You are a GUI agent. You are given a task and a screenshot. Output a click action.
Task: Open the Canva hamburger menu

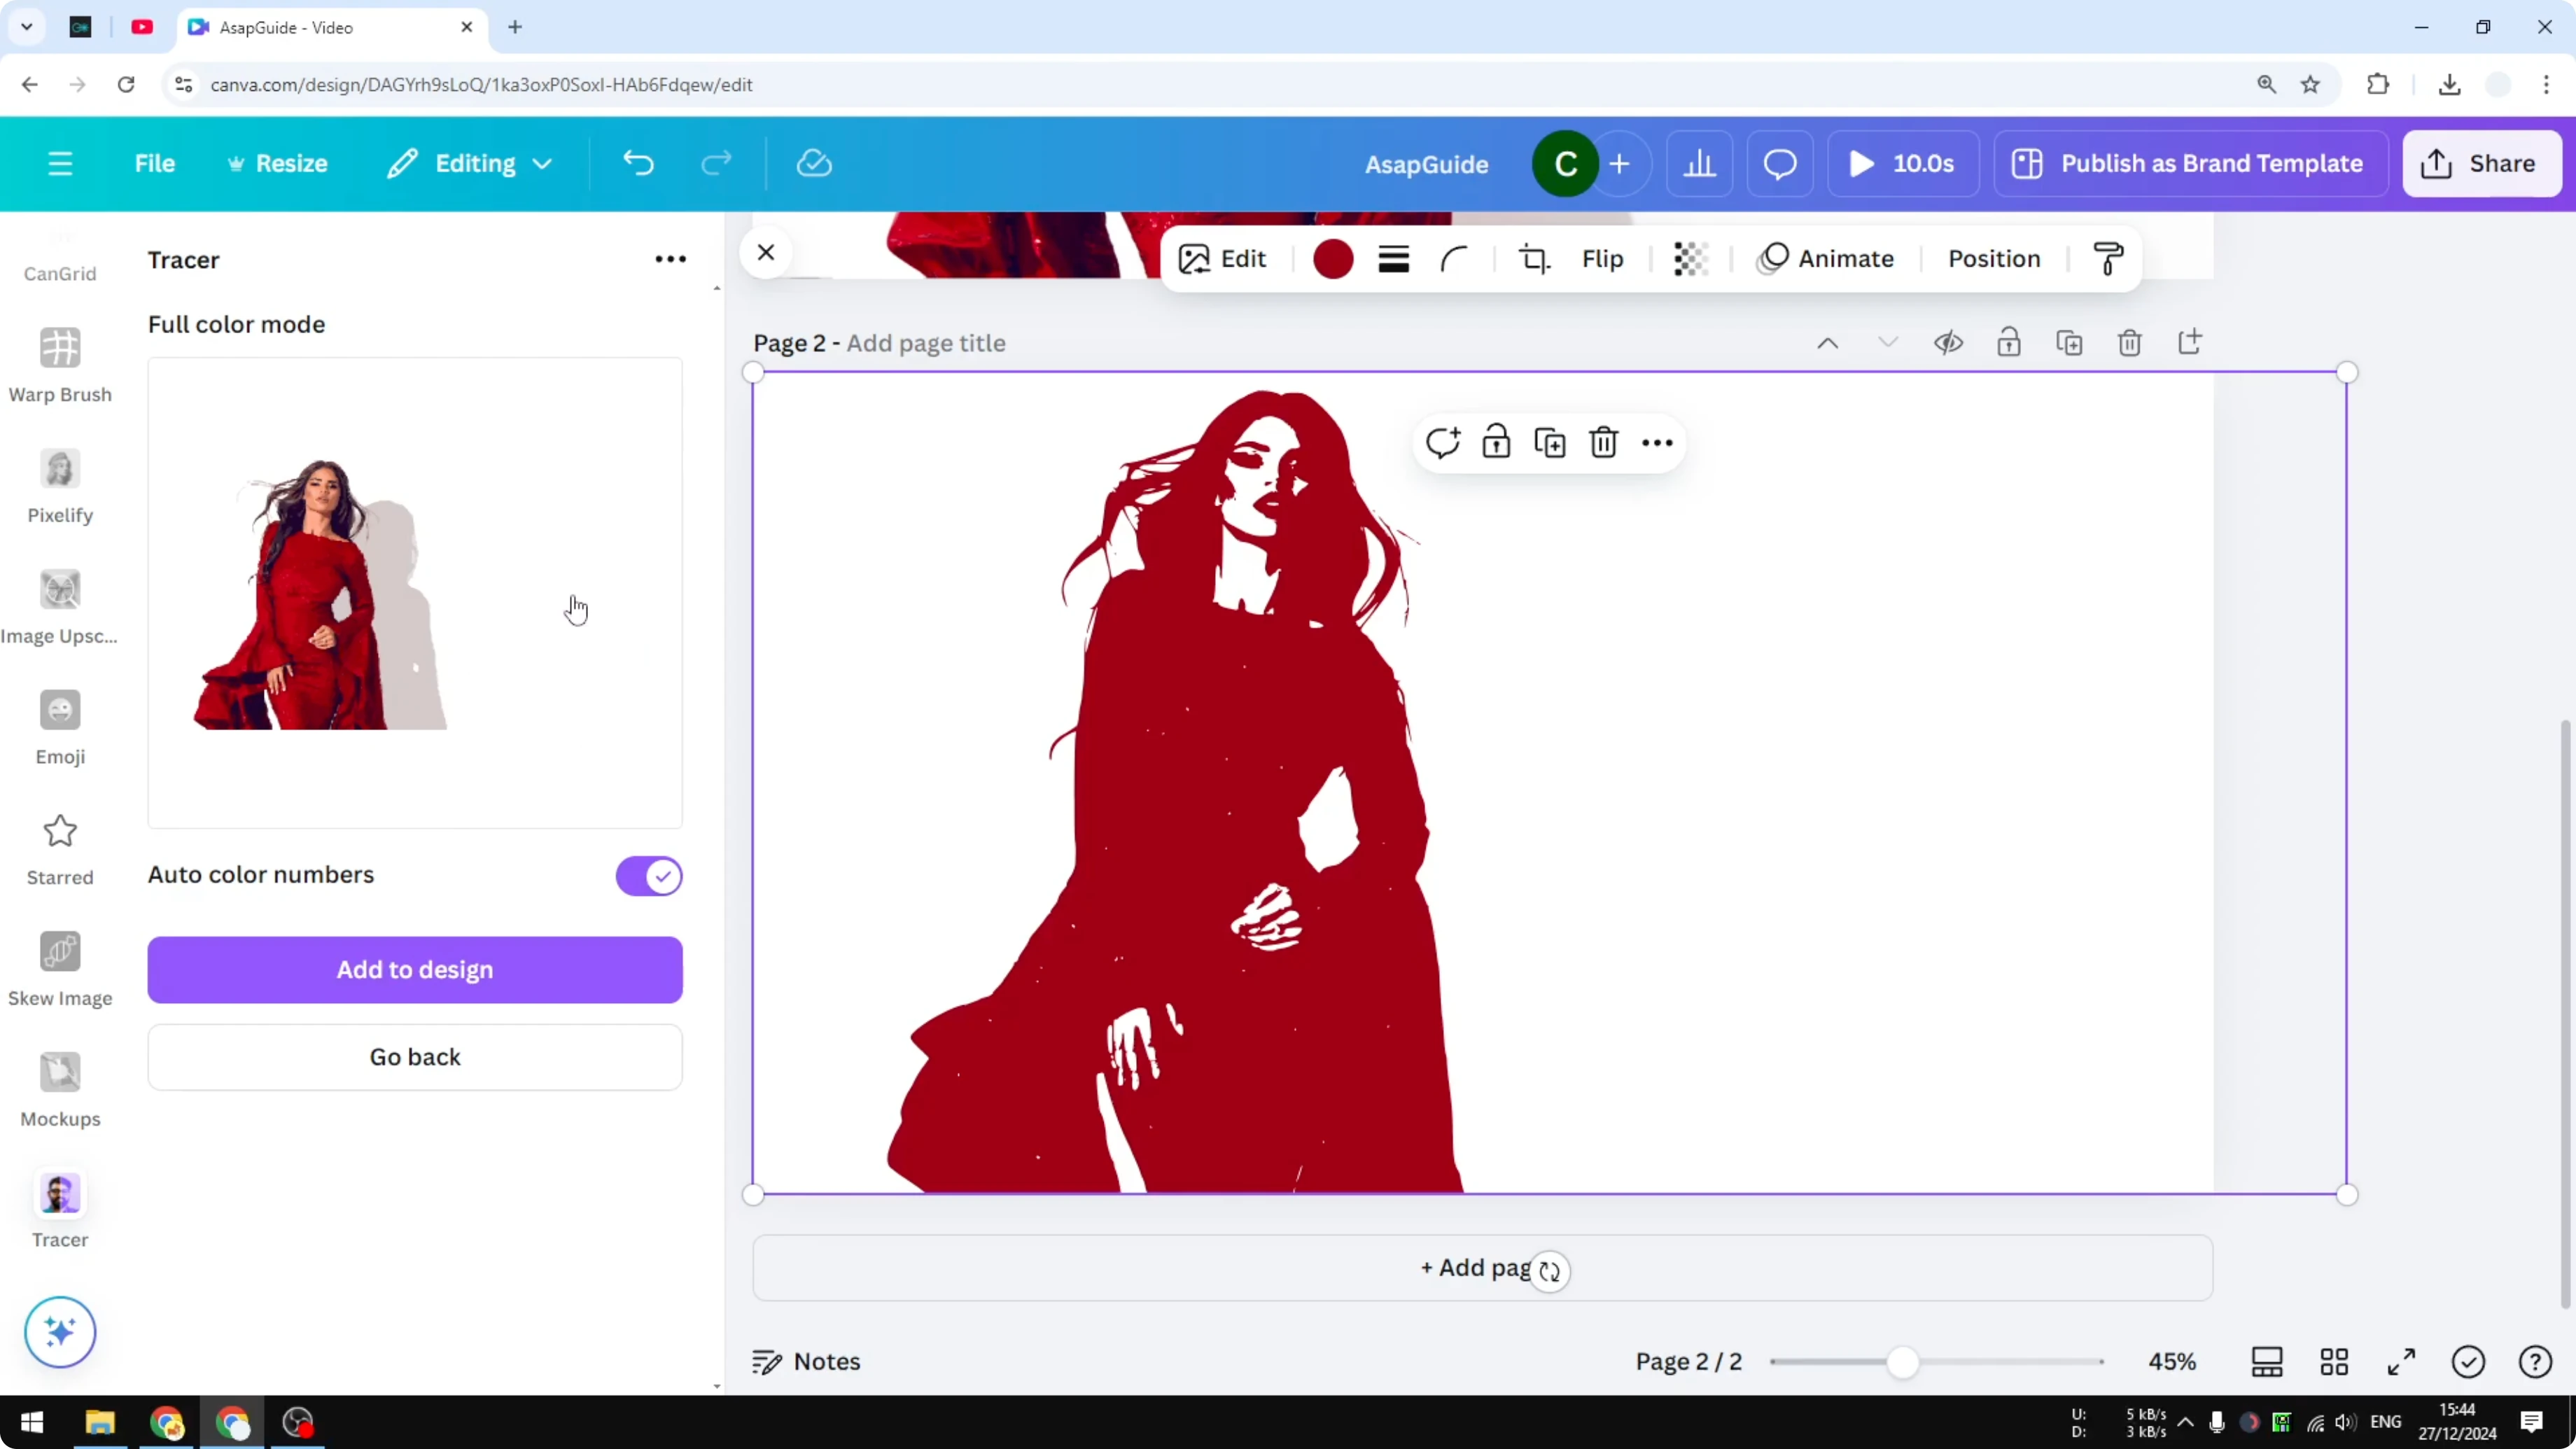pos(60,163)
